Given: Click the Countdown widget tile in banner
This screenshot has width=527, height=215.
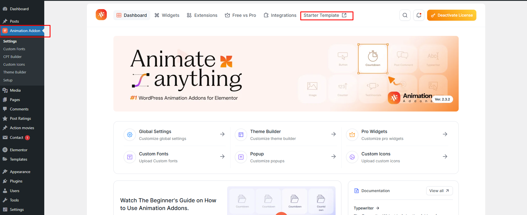Looking at the screenshot, I should coord(373,59).
